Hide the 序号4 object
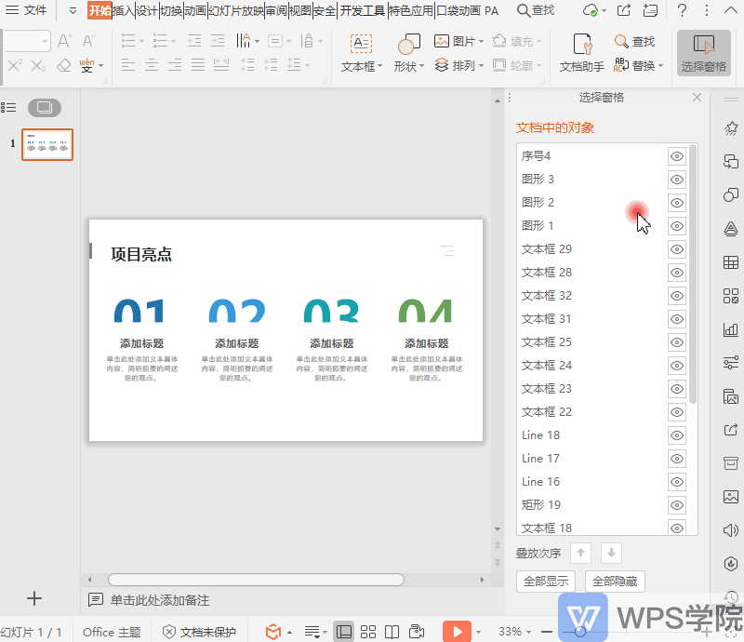 [677, 156]
